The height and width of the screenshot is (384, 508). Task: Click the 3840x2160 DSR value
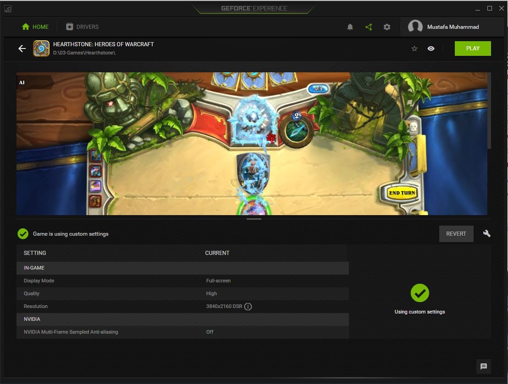click(224, 306)
